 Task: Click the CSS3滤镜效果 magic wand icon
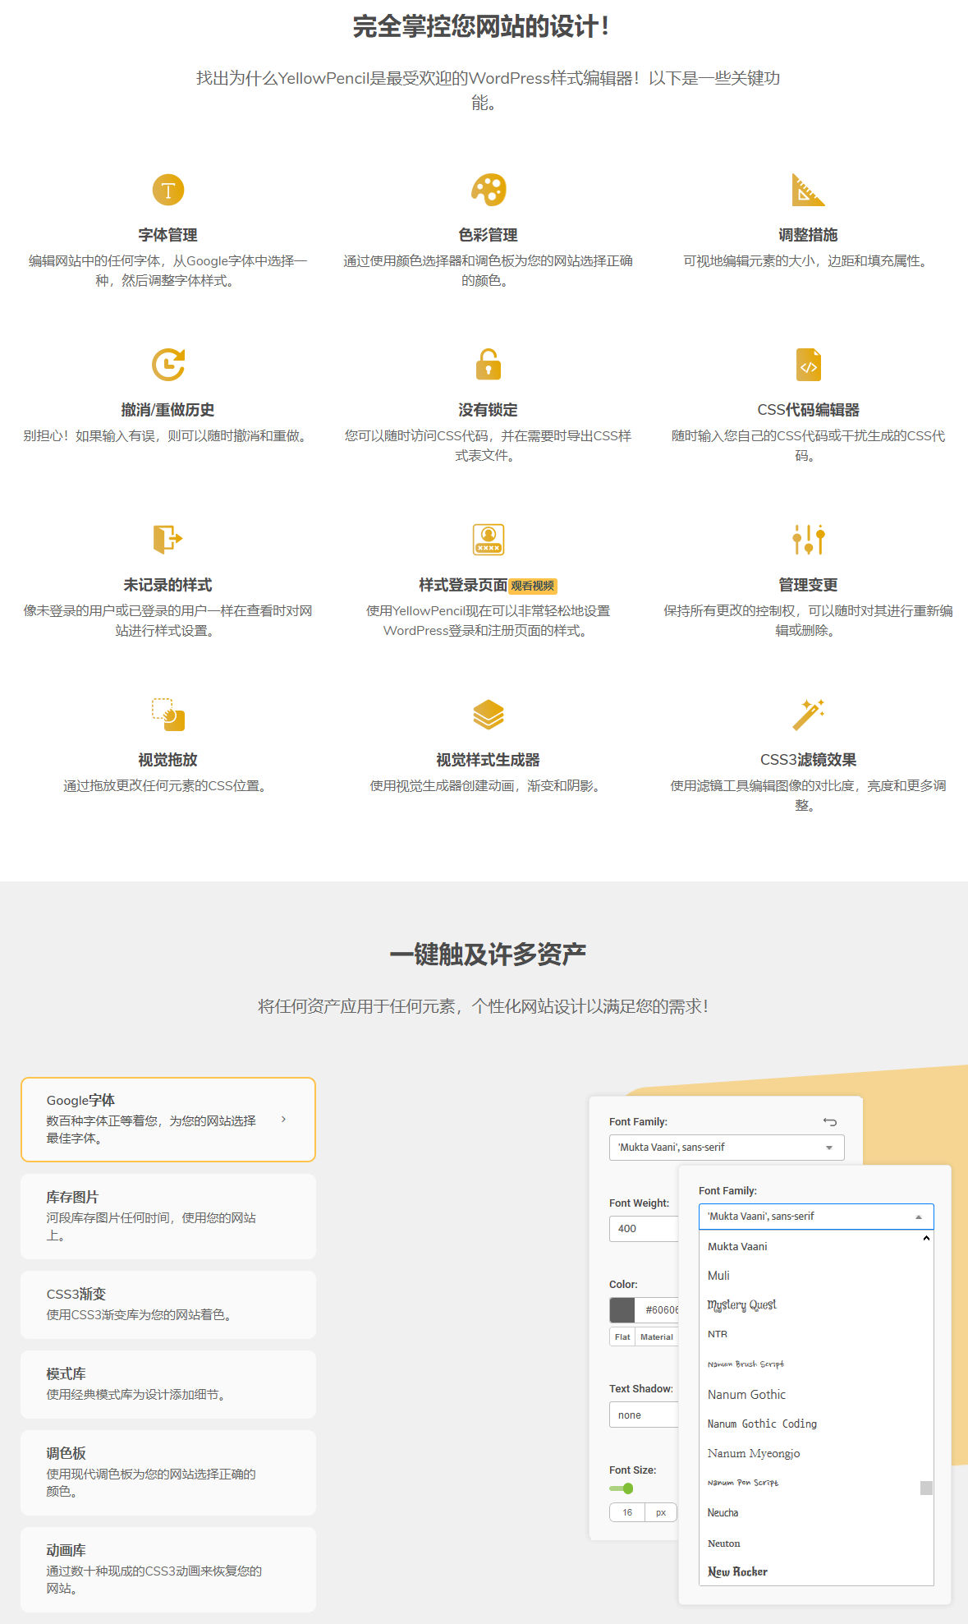[x=809, y=715]
